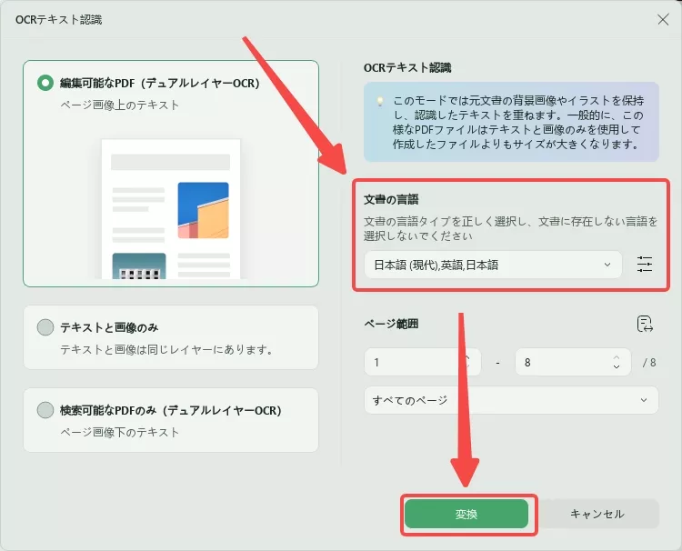Close the OCRテキスト認識 dialog
This screenshot has width=682, height=551.
pos(663,20)
